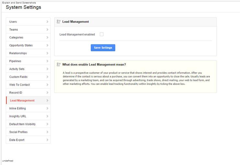240x165 pixels.
Task: Click the System Settings page heading
Action: (23, 7)
